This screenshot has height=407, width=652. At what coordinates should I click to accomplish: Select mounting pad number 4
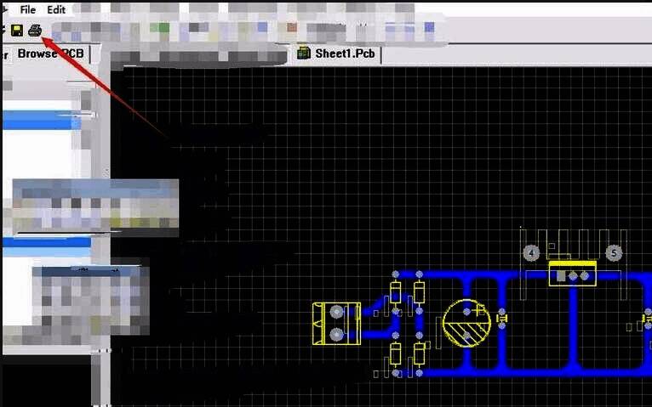click(531, 253)
